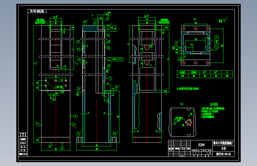Click the parallelism tolerance frame beside the cross-section
Image resolution: width=257 pixels, height=166 pixels.
216,42
